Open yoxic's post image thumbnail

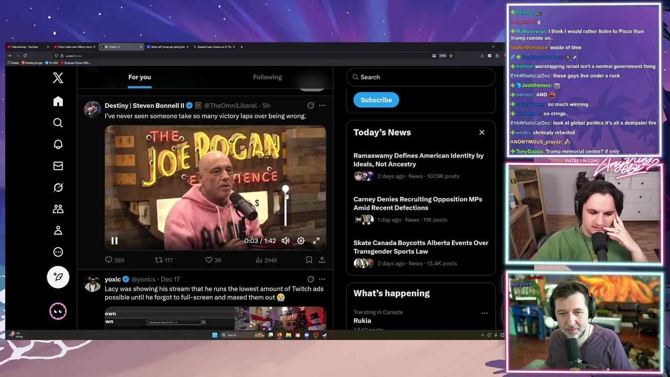pos(215,318)
